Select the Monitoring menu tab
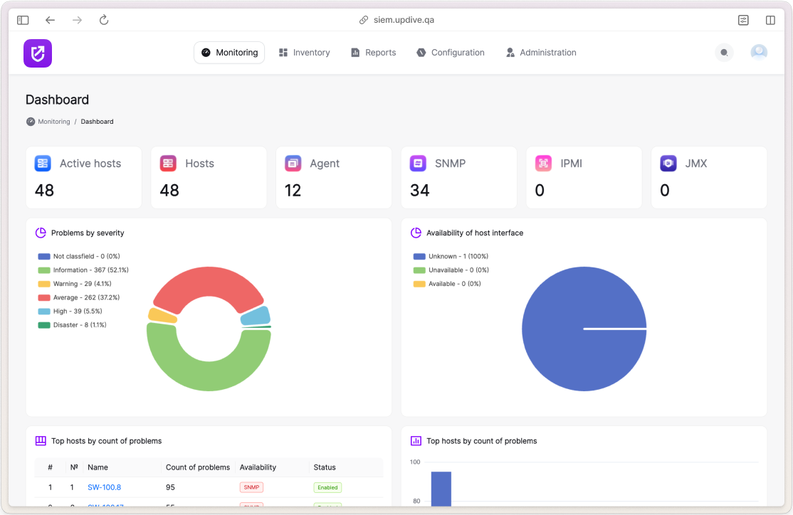 [x=229, y=53]
